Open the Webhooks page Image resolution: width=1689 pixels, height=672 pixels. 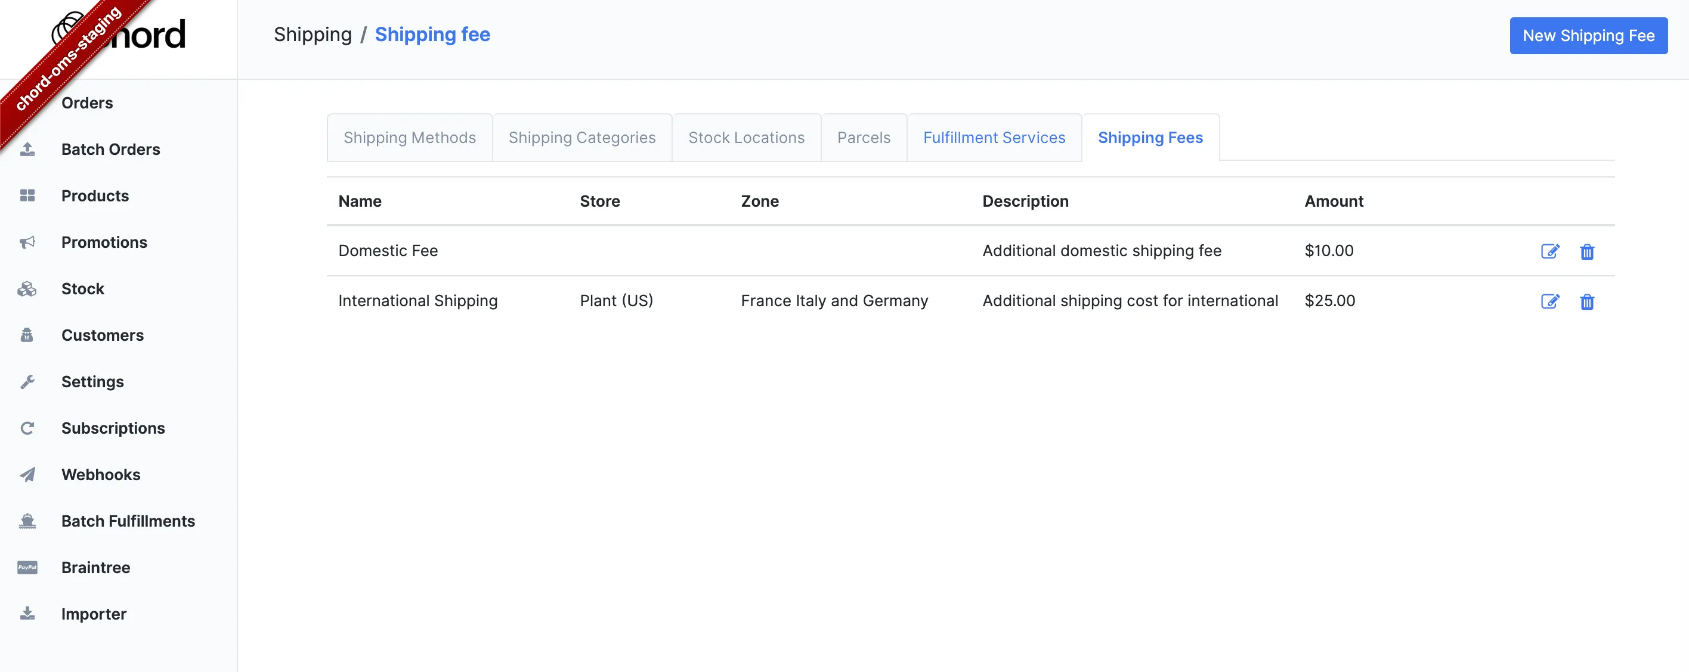[x=101, y=475]
